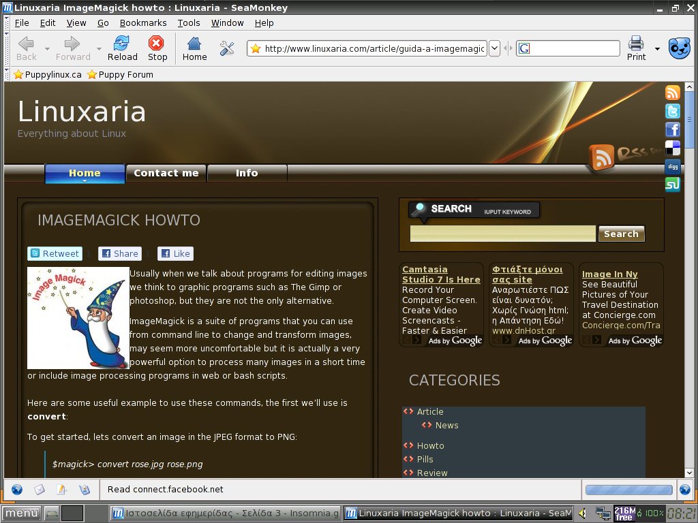Viewport: 698px width, 523px height.
Task: Click the network monitor tray icon
Action: [x=603, y=513]
